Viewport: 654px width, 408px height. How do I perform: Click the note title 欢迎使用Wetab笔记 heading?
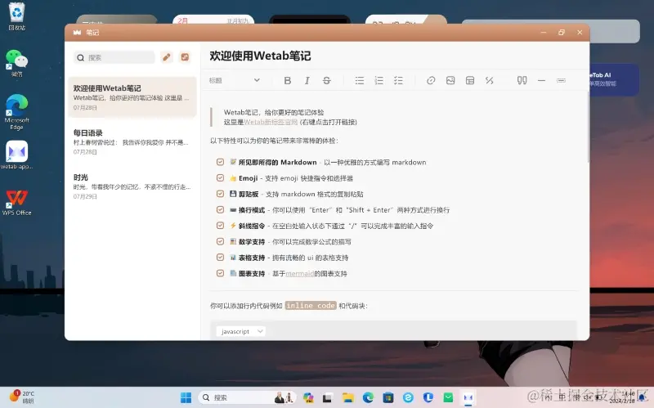tap(260, 56)
